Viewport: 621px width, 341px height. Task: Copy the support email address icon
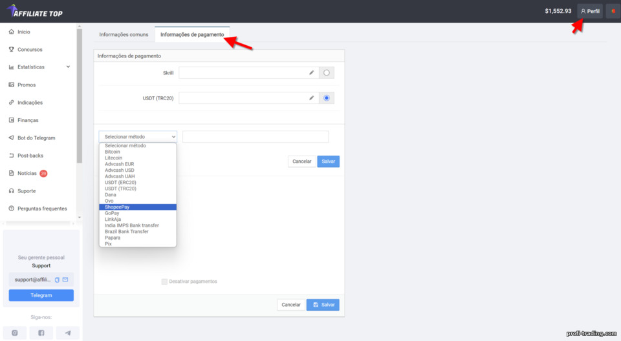point(57,280)
